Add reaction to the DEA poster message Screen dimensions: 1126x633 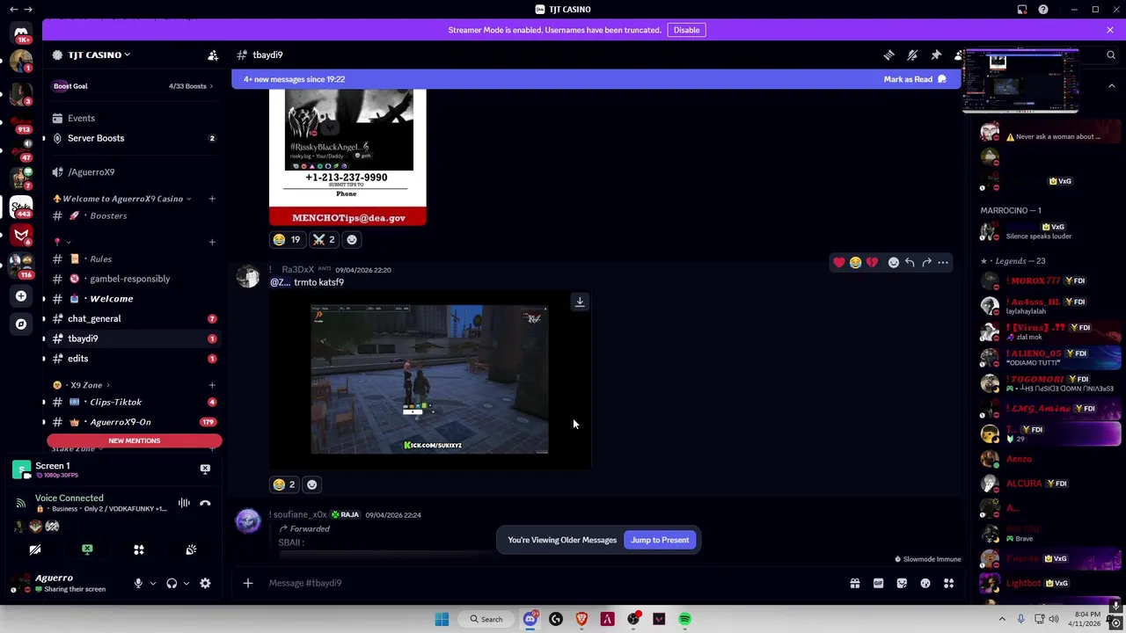pos(352,239)
